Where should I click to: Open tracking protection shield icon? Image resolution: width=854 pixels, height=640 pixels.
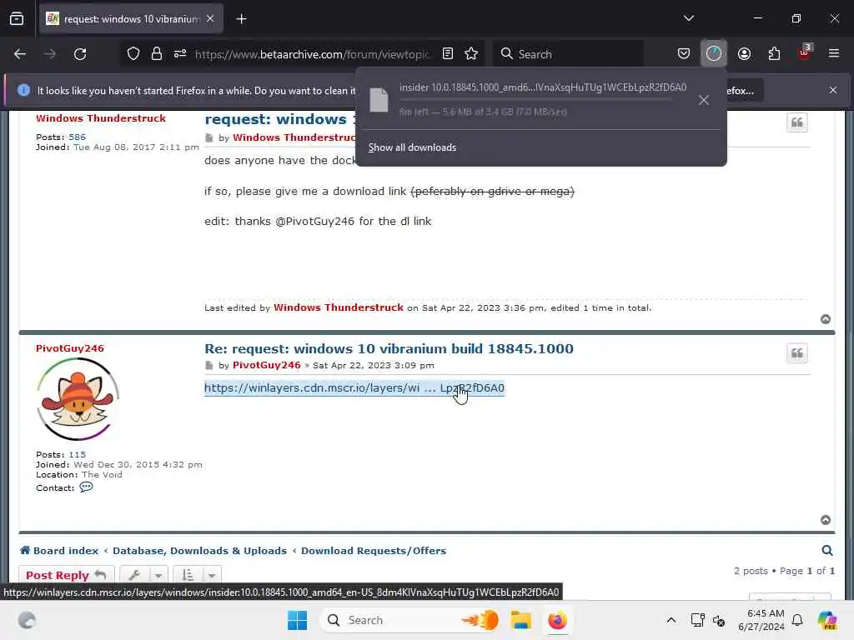pyautogui.click(x=133, y=54)
